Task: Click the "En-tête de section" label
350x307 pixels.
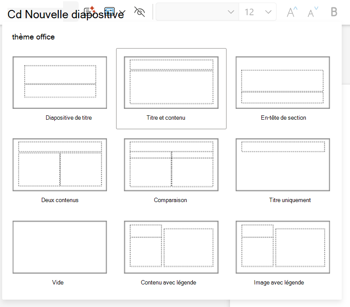Action: pos(283,118)
